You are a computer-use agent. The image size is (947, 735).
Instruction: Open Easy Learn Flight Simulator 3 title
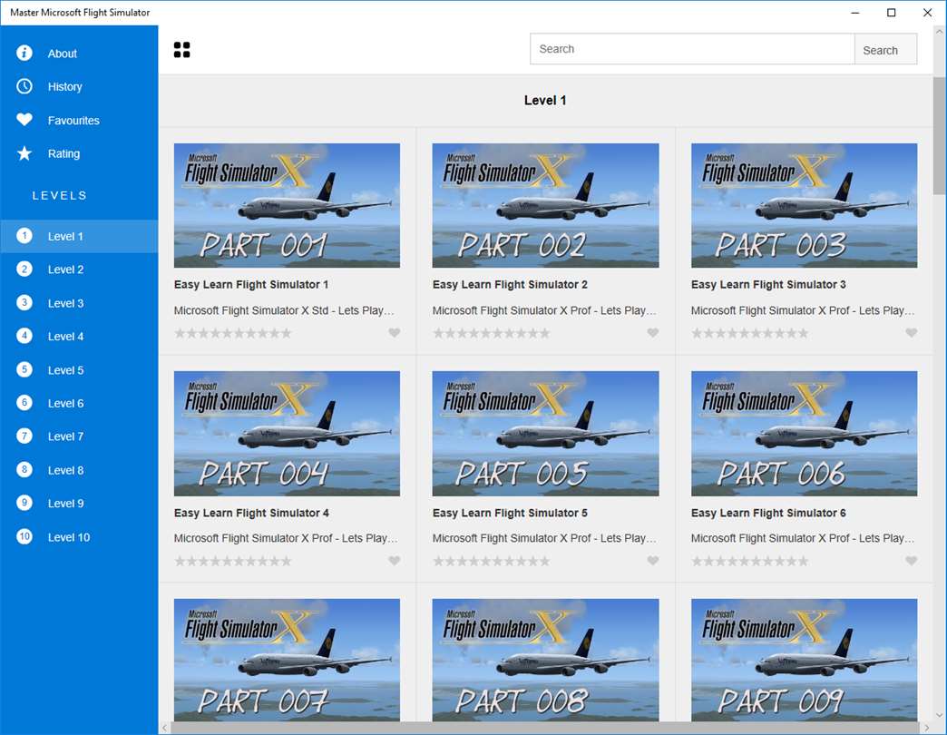click(768, 284)
